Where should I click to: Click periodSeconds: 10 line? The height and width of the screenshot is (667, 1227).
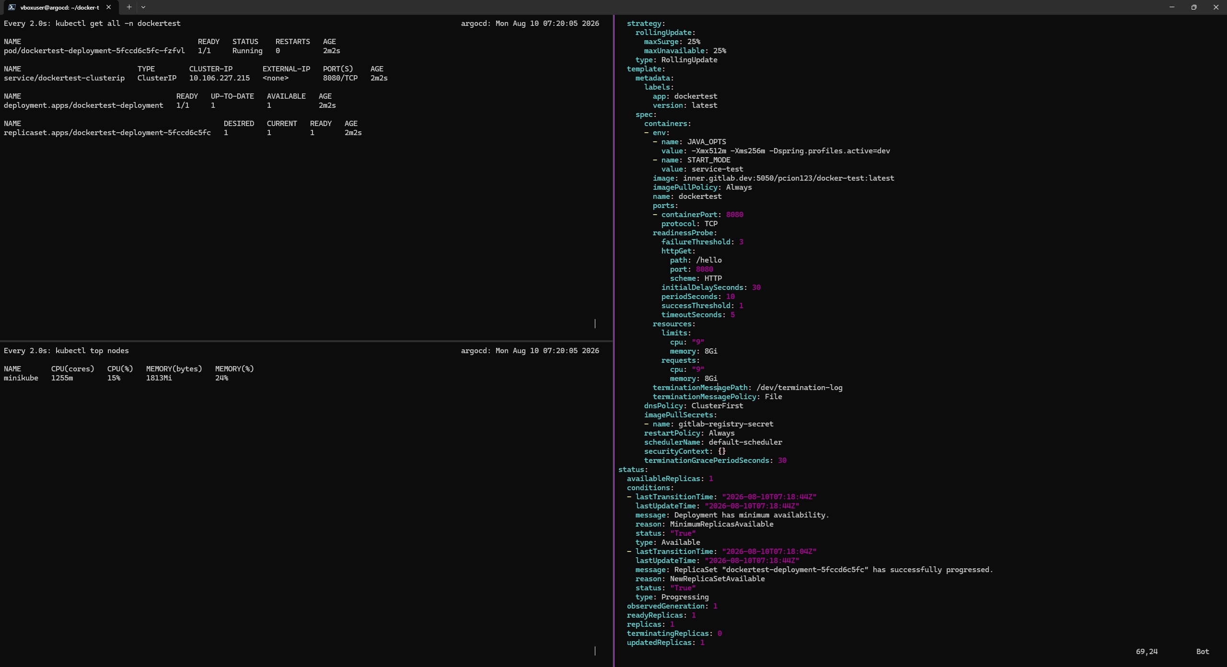[698, 297]
